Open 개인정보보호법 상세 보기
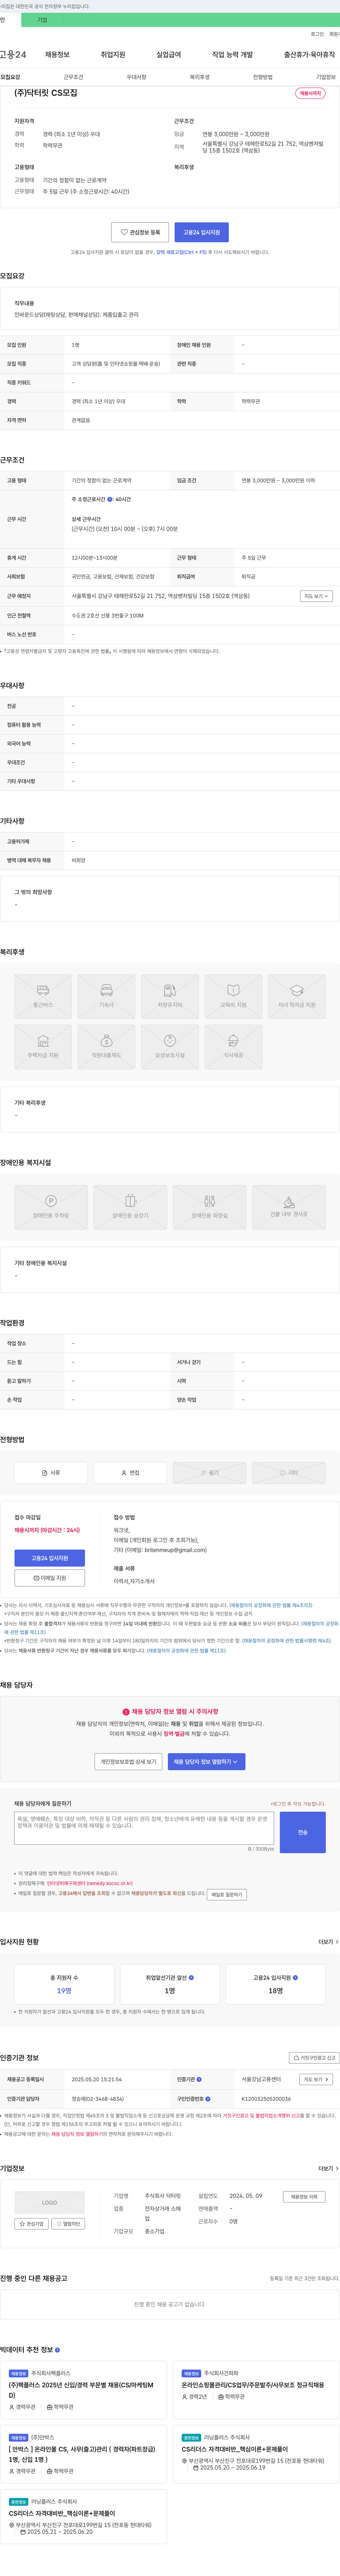 [128, 1762]
